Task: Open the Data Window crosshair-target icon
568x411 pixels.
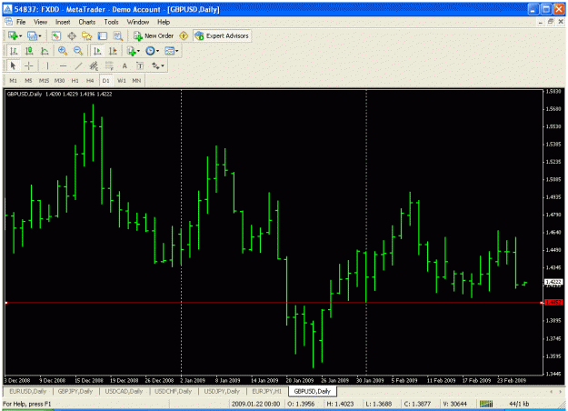Action: 72,35
